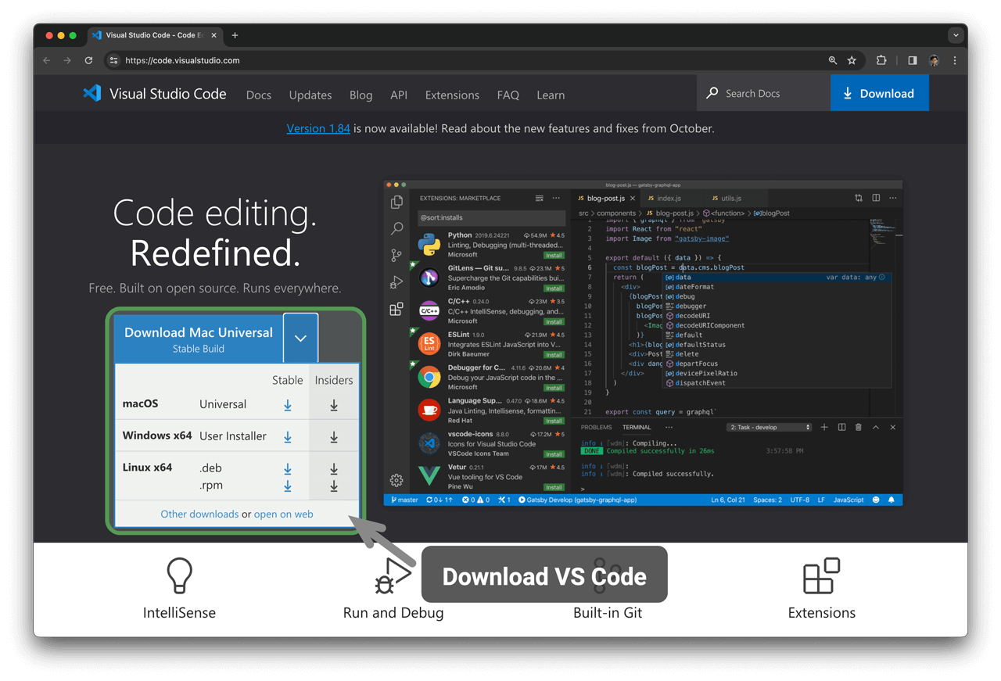Click the Version 1.84 link
The image size is (1001, 681).
(318, 128)
